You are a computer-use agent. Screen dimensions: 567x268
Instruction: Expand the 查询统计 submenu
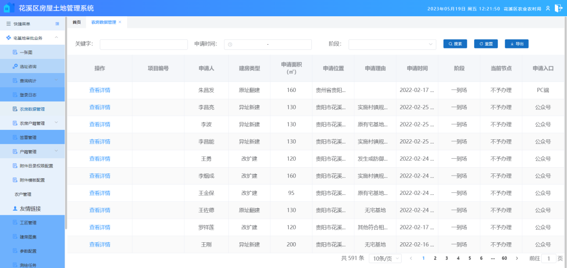pos(56,80)
